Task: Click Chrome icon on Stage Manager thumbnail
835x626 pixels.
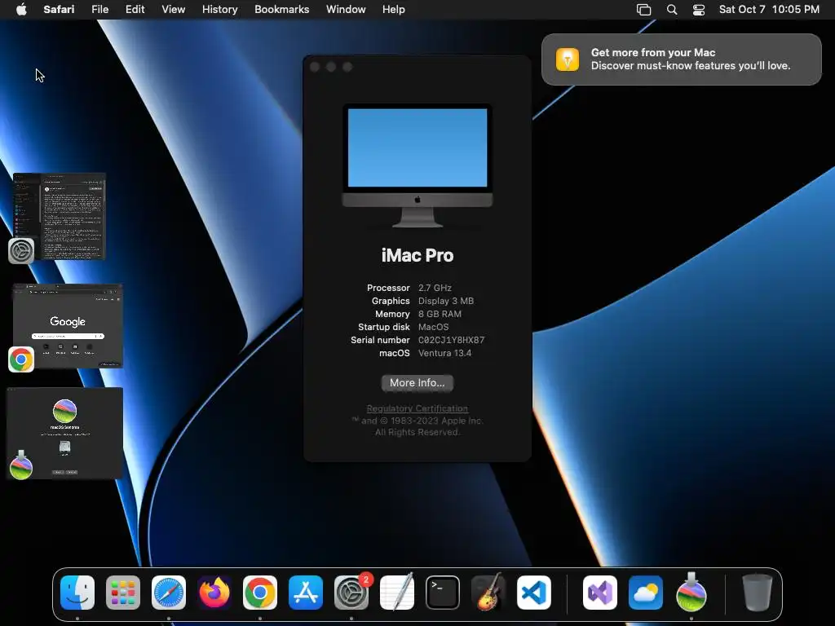Action: (21, 359)
